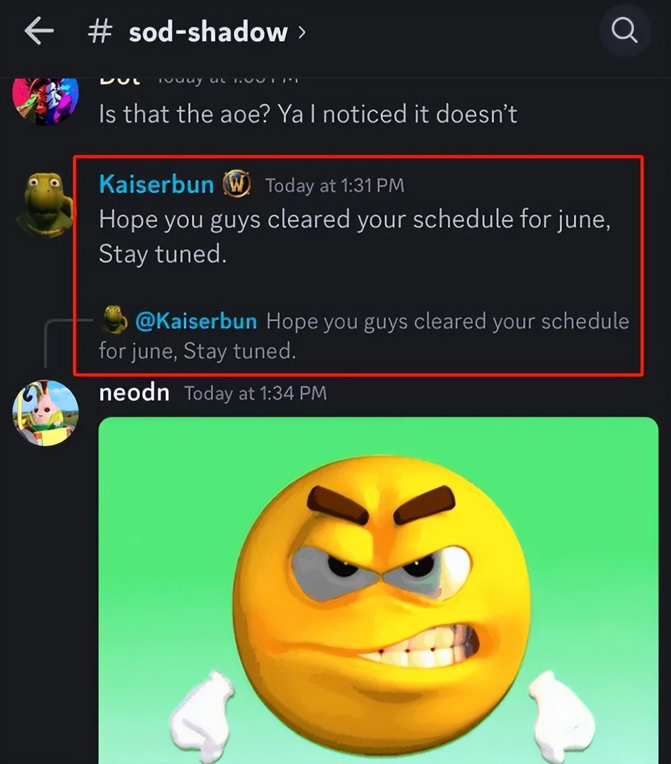Select the 'Hope you guys cleared' message text

355,237
